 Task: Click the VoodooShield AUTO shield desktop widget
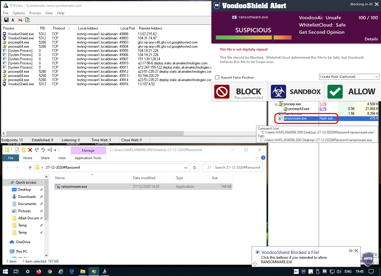coord(368,260)
